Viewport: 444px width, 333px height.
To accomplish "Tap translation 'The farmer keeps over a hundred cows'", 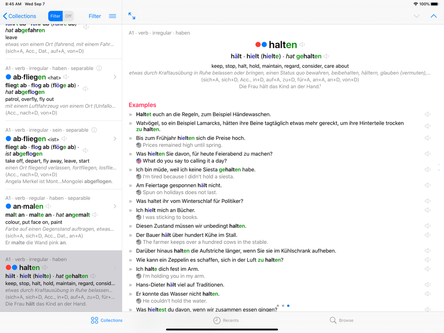I will 205,242.
